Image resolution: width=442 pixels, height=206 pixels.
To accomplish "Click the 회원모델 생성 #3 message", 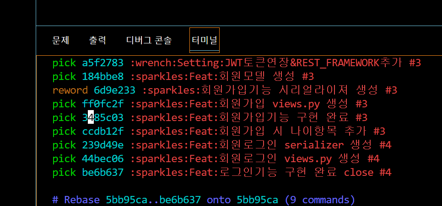I will [266, 77].
